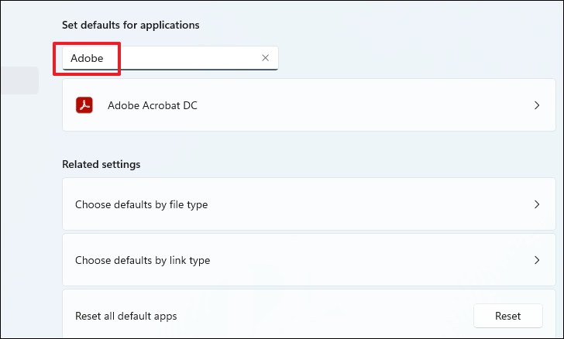
Task: Clear the Adobe search text with X
Action: coord(265,58)
